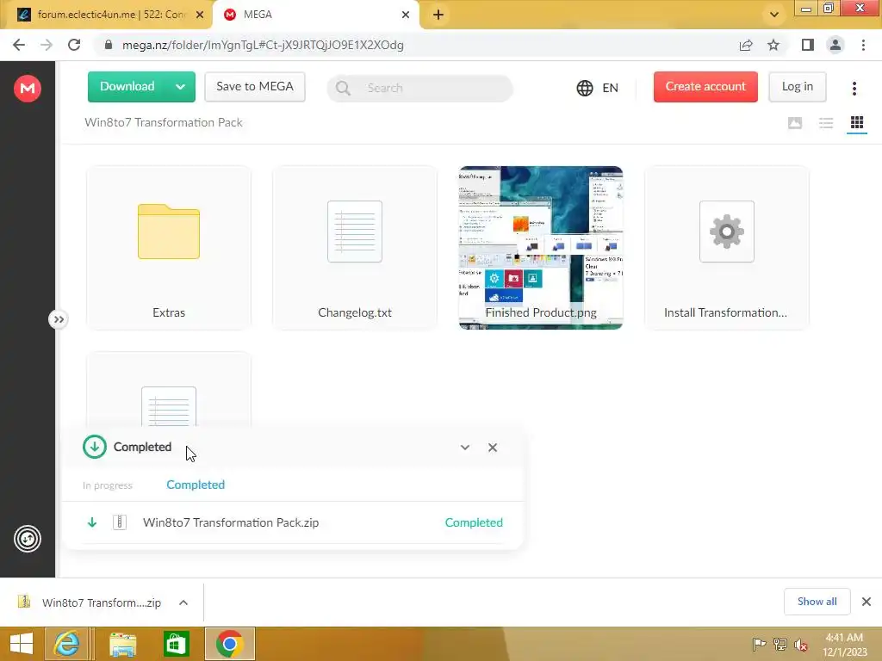Toggle the Chrome side panel
The image size is (882, 661).
[807, 45]
